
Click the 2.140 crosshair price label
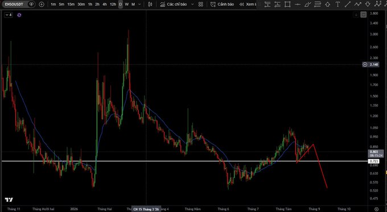(x=374, y=65)
